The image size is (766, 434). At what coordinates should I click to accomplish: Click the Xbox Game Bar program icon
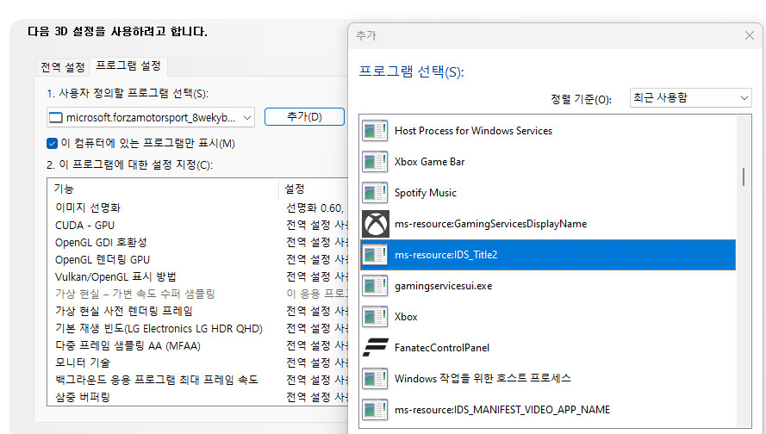375,162
